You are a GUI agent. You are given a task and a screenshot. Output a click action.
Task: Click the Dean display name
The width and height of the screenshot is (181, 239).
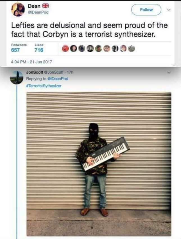coord(34,6)
